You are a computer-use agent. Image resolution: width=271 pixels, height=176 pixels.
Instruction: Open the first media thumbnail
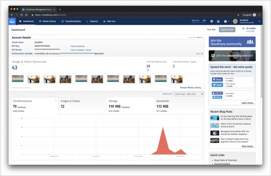click(18, 79)
